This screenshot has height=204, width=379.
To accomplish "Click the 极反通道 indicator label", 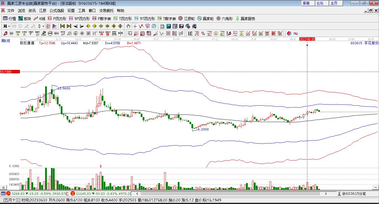I will 27,43.
